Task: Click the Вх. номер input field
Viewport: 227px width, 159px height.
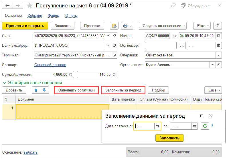Action: (x=161, y=45)
